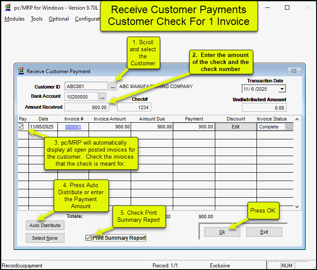Toggle Pay checkbox for invoice 000001
Image resolution: width=317 pixels, height=270 pixels.
[x=21, y=127]
